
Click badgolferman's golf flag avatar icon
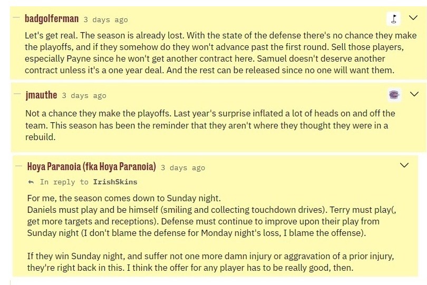[394, 19]
